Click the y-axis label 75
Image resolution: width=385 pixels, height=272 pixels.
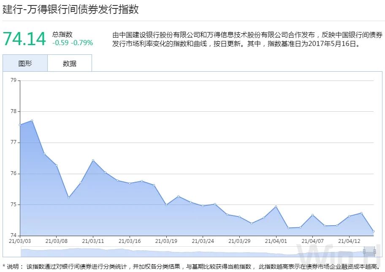(x=14, y=205)
